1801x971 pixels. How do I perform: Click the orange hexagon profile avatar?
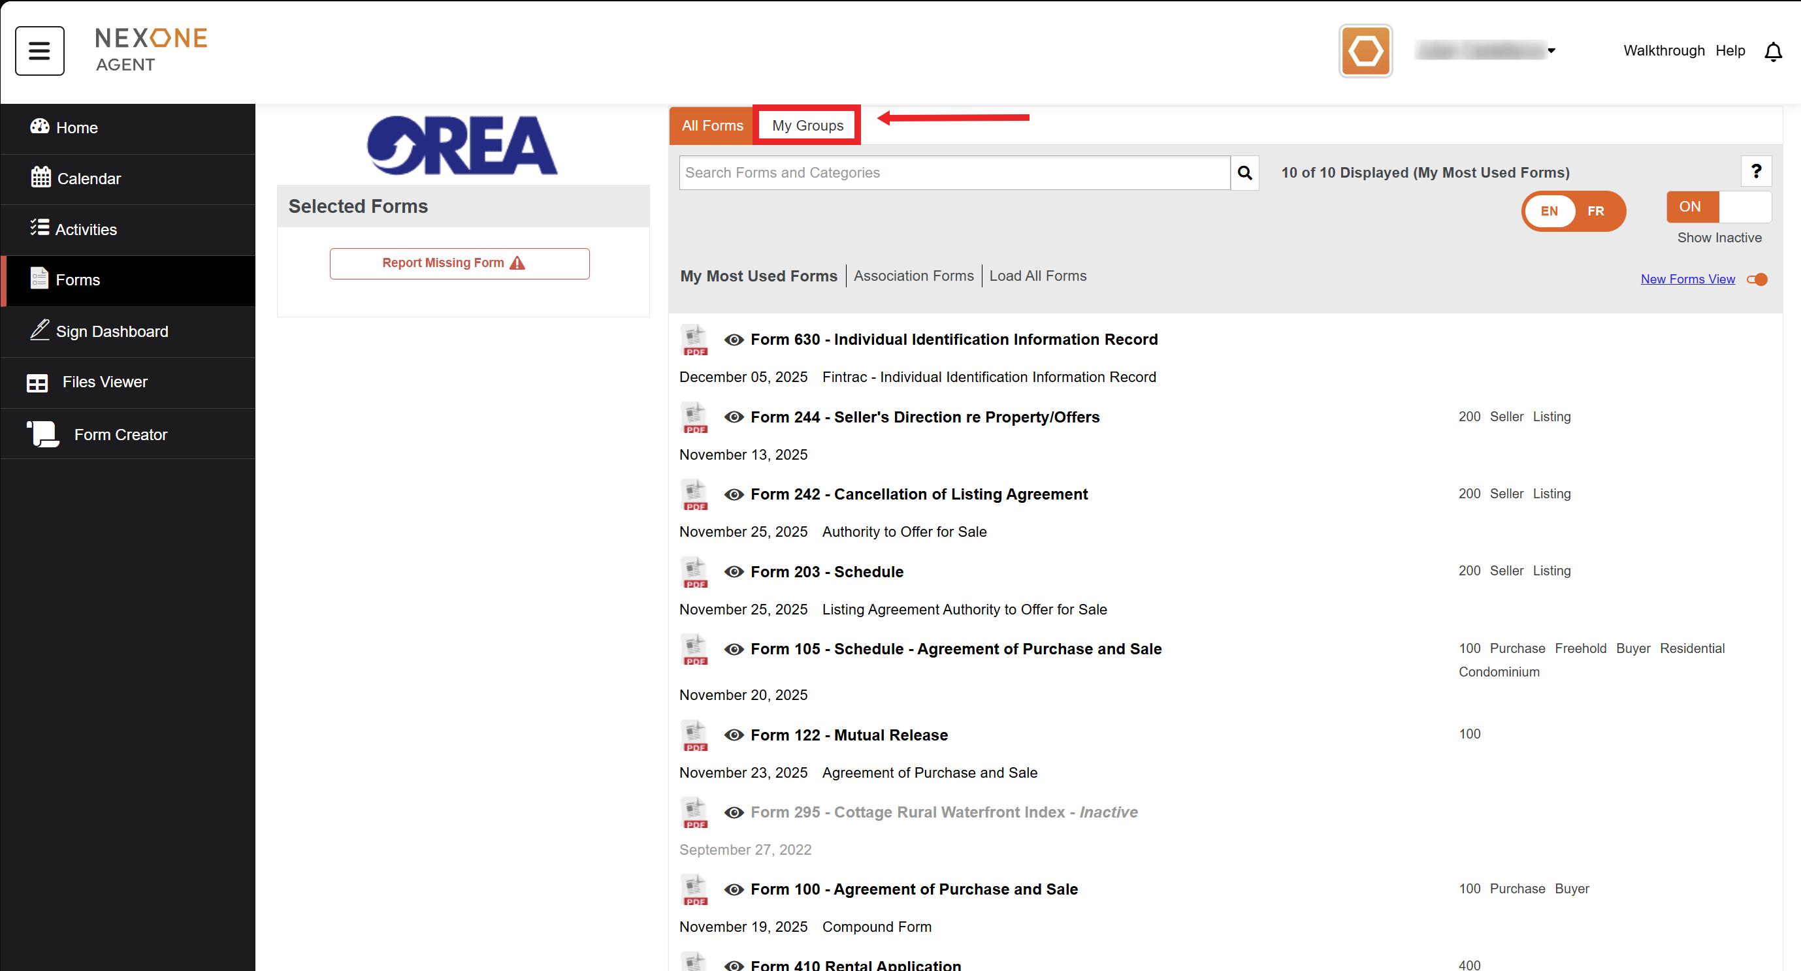click(1365, 51)
